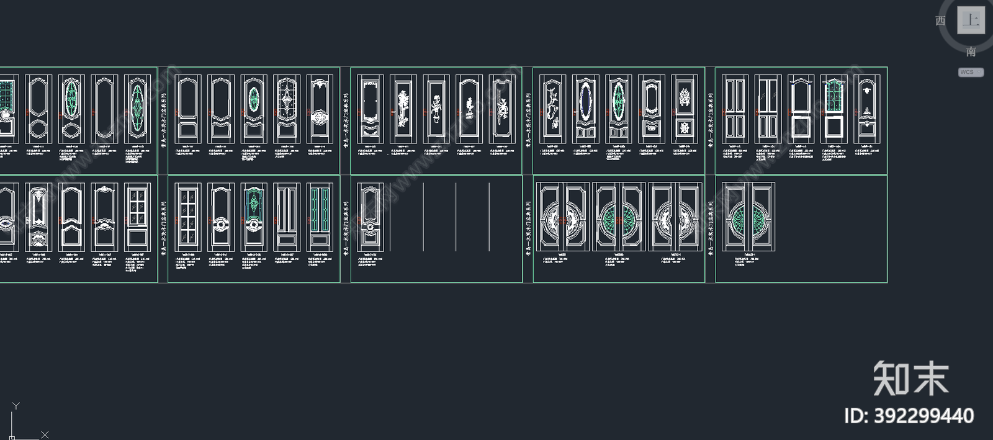Image resolution: width=993 pixels, height=440 pixels.
Task: Select the lone double door in the last sheet
Action: (748, 217)
